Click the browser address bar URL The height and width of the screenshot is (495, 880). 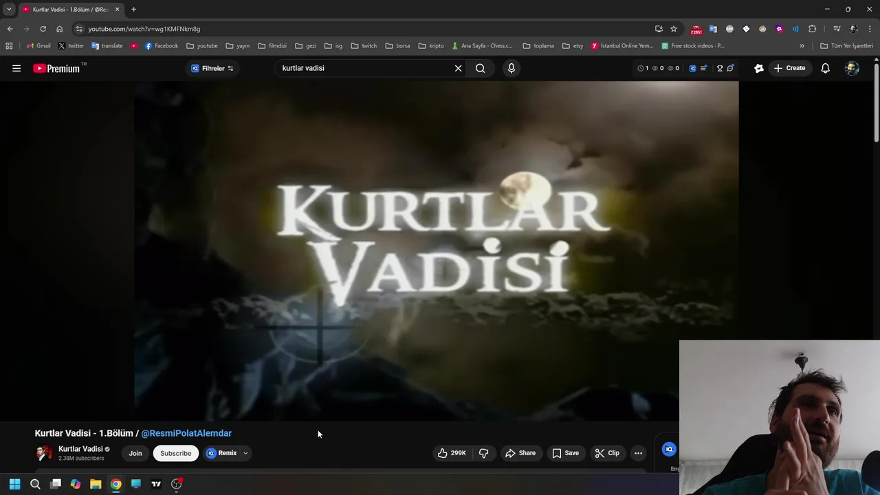(144, 29)
